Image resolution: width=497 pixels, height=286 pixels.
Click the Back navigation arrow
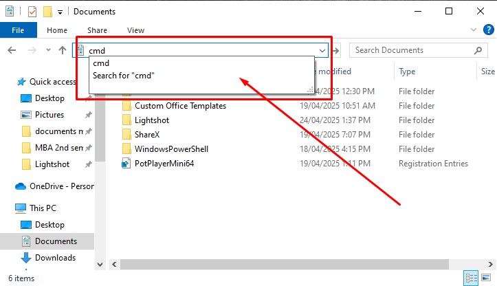(12, 50)
